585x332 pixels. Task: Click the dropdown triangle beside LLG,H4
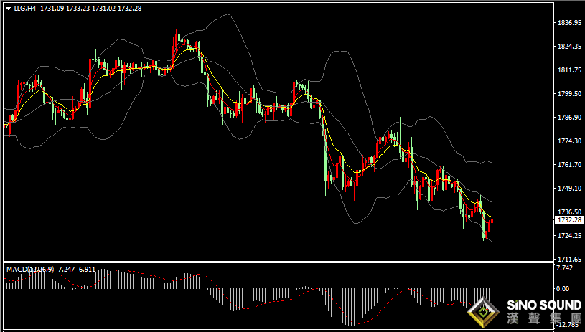(8, 9)
